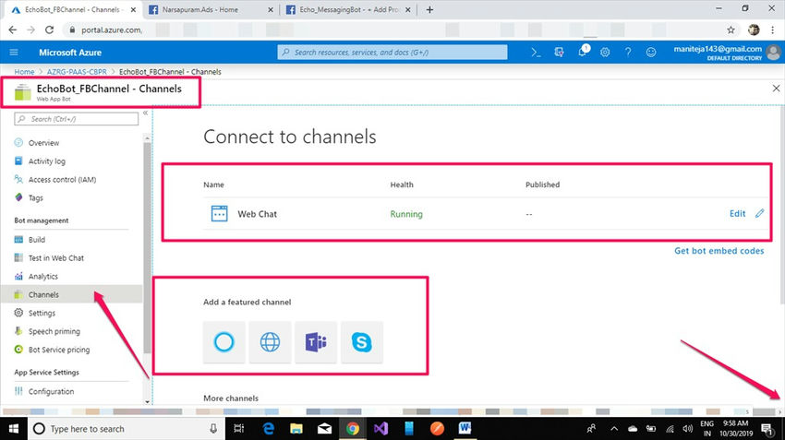This screenshot has height=440, width=785.
Task: Click the sidebar vertical scrollbar
Action: point(147,247)
